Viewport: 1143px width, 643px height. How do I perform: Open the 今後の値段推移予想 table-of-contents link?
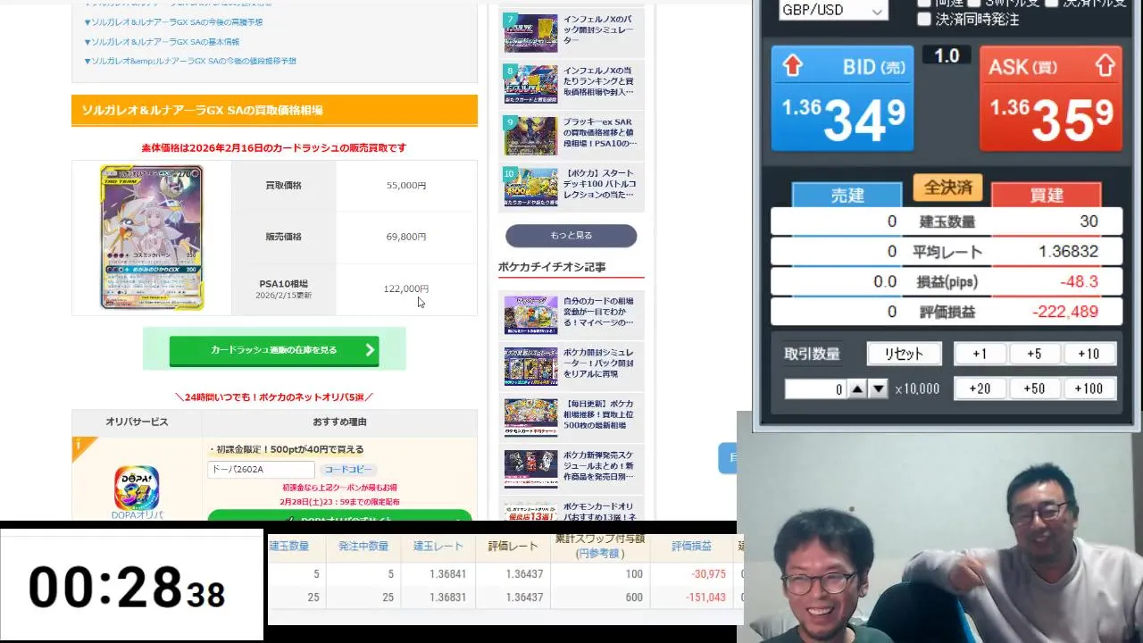[190, 61]
